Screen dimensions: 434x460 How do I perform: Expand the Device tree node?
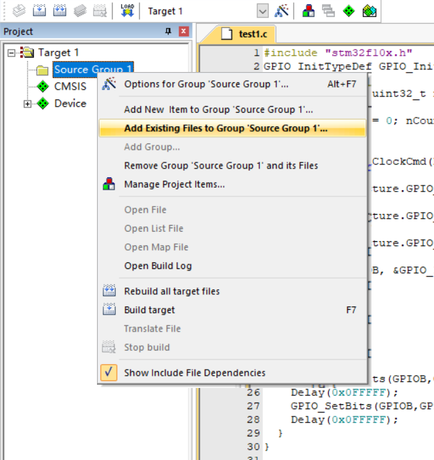coord(27,104)
